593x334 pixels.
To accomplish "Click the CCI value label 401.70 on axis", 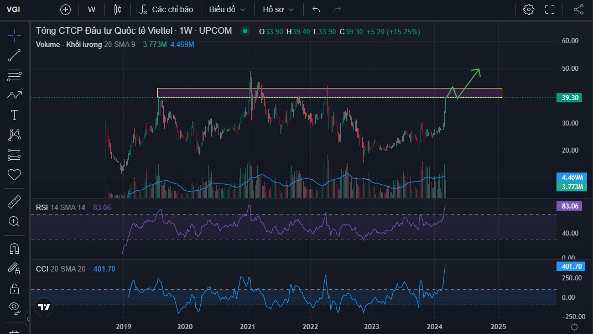I will point(571,267).
